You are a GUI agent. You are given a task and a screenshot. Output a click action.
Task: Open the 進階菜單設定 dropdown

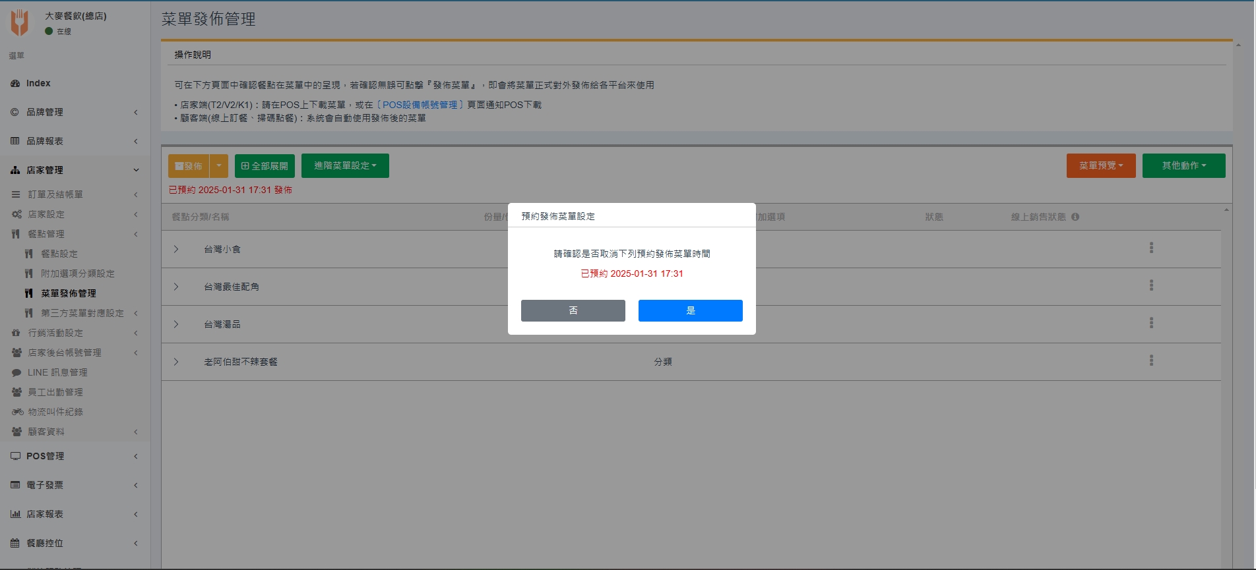[345, 166]
